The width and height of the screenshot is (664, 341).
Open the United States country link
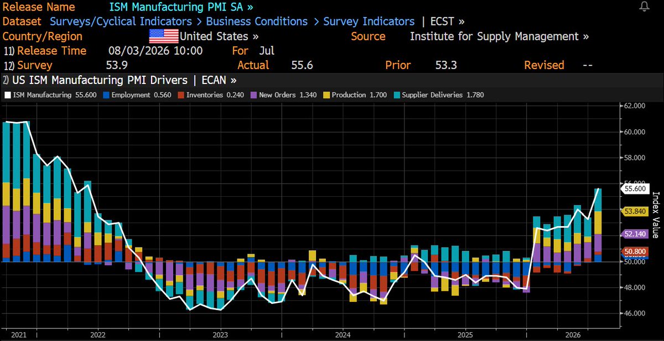[220, 36]
